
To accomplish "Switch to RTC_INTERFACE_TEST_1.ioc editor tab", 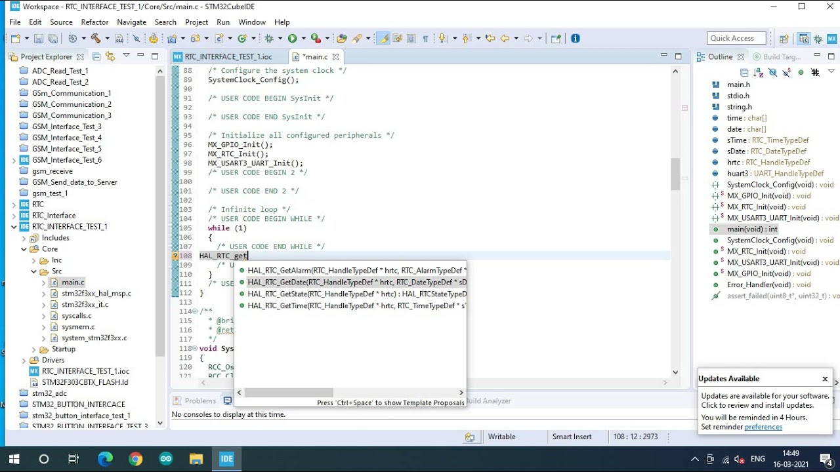I will 228,56.
